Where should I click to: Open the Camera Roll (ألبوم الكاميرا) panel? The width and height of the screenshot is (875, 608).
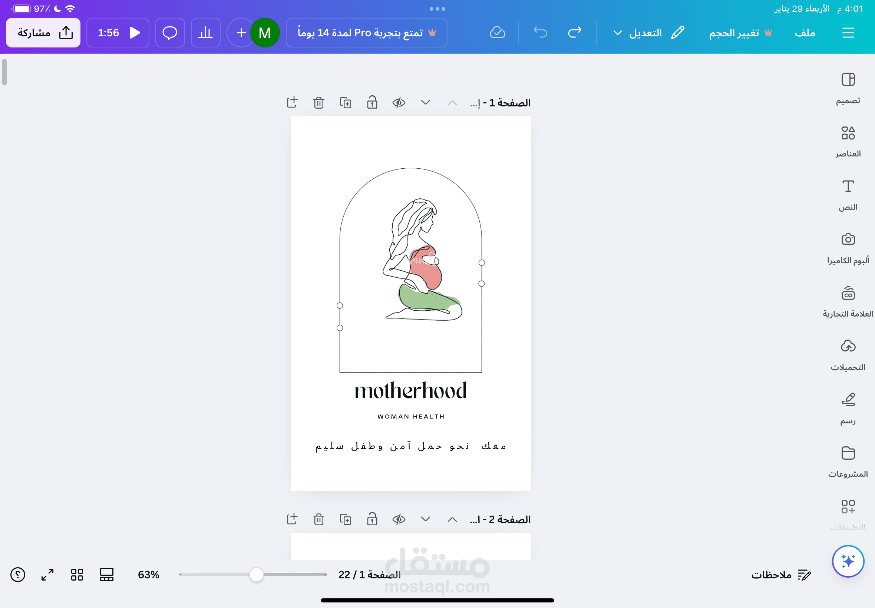[x=848, y=248]
